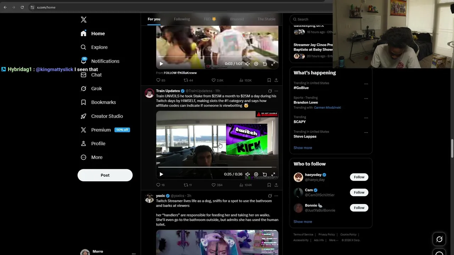454x255 pixels.
Task: Mute the Train Updates video
Action: tap(248, 174)
